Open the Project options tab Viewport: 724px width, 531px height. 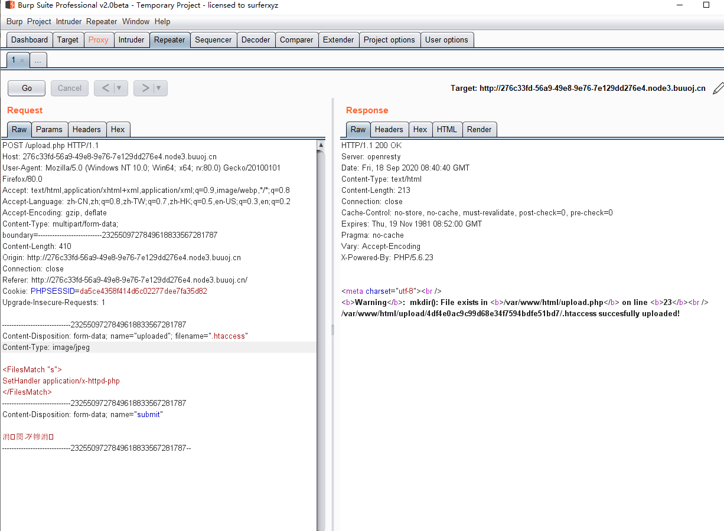click(389, 40)
